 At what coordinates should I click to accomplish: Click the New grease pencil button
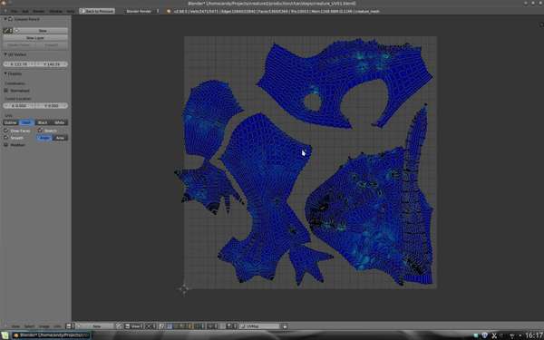pos(43,31)
